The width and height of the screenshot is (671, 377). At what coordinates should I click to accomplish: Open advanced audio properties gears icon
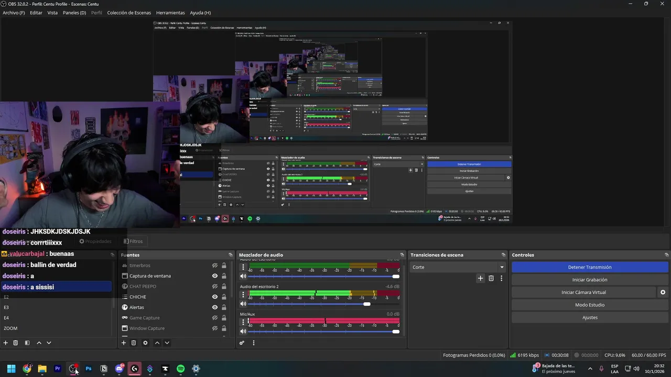pos(242,343)
